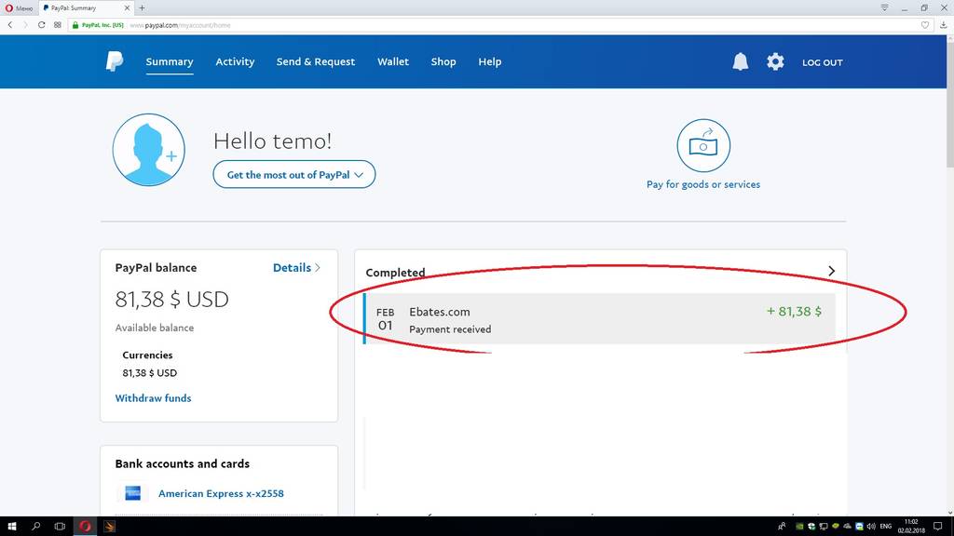Open the Windows Start menu
Viewport: 954px width, 536px height.
(x=11, y=527)
